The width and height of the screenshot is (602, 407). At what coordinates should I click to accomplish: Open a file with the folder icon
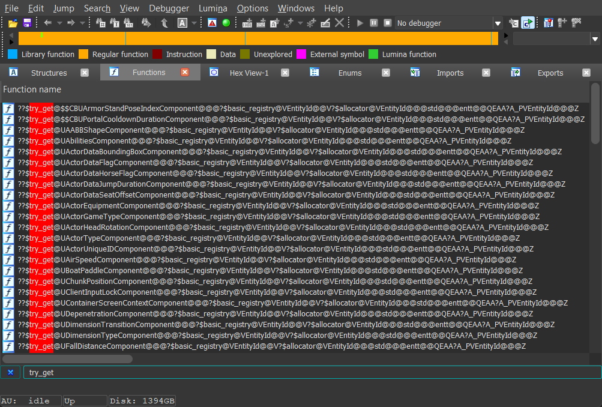(13, 23)
